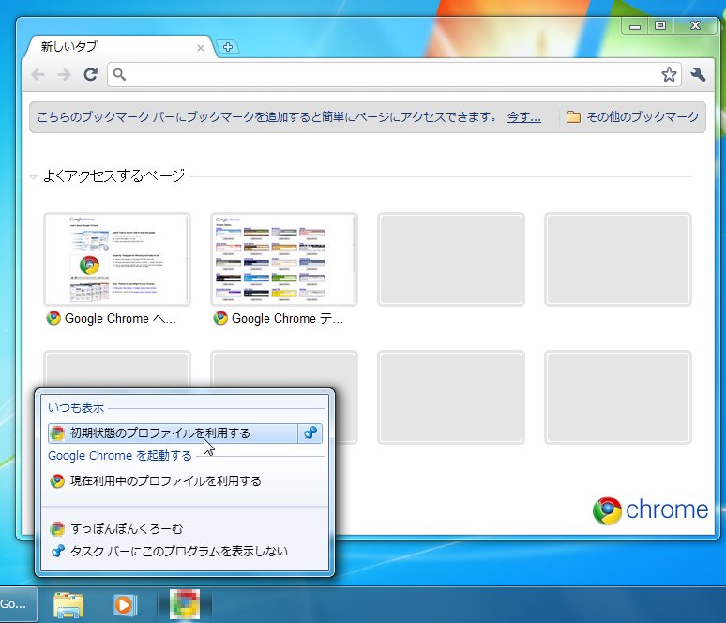
Task: Close the 新しいタブ tab
Action: coord(201,48)
